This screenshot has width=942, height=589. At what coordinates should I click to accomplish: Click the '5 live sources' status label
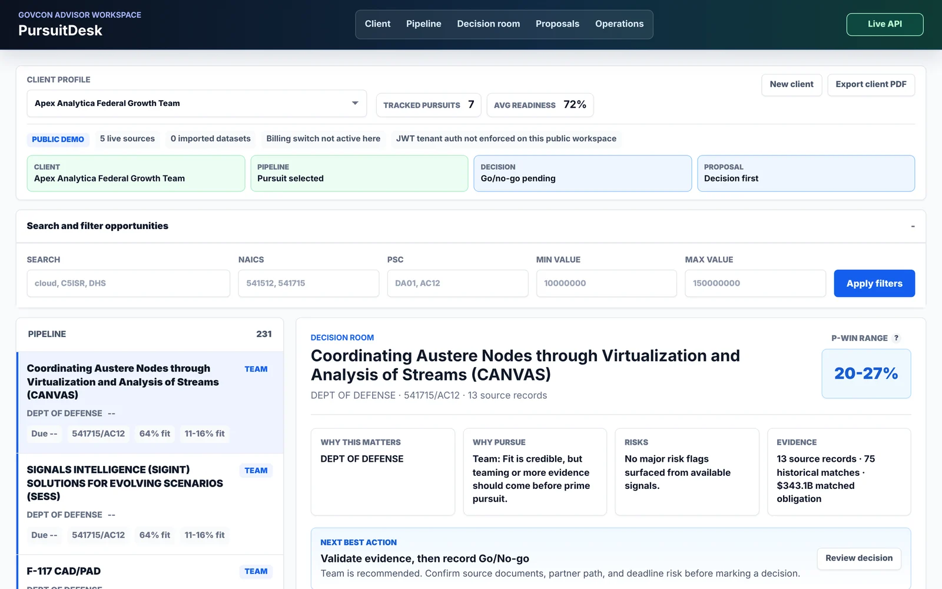point(127,139)
